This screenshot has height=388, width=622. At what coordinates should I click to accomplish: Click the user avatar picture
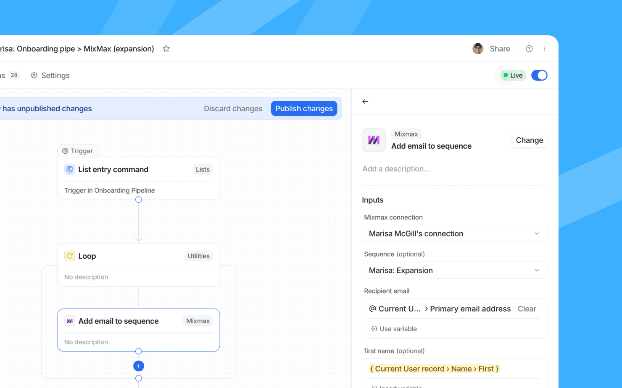click(478, 49)
